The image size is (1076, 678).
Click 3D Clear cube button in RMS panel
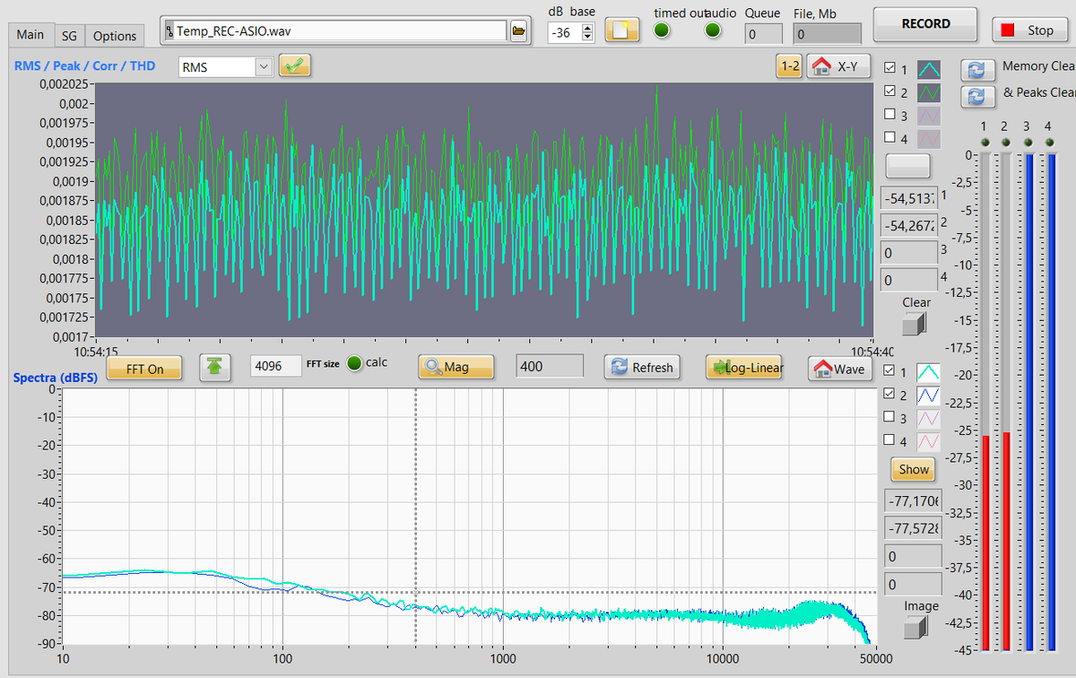(915, 323)
